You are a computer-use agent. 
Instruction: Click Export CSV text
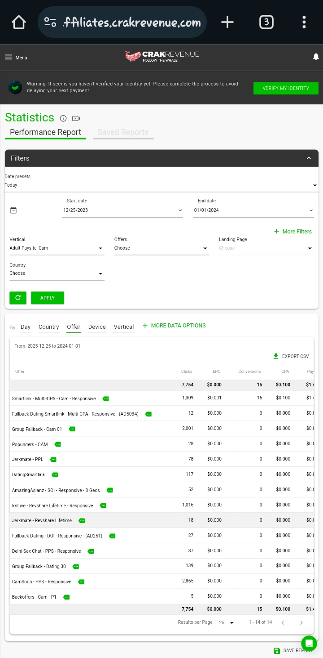(x=295, y=356)
